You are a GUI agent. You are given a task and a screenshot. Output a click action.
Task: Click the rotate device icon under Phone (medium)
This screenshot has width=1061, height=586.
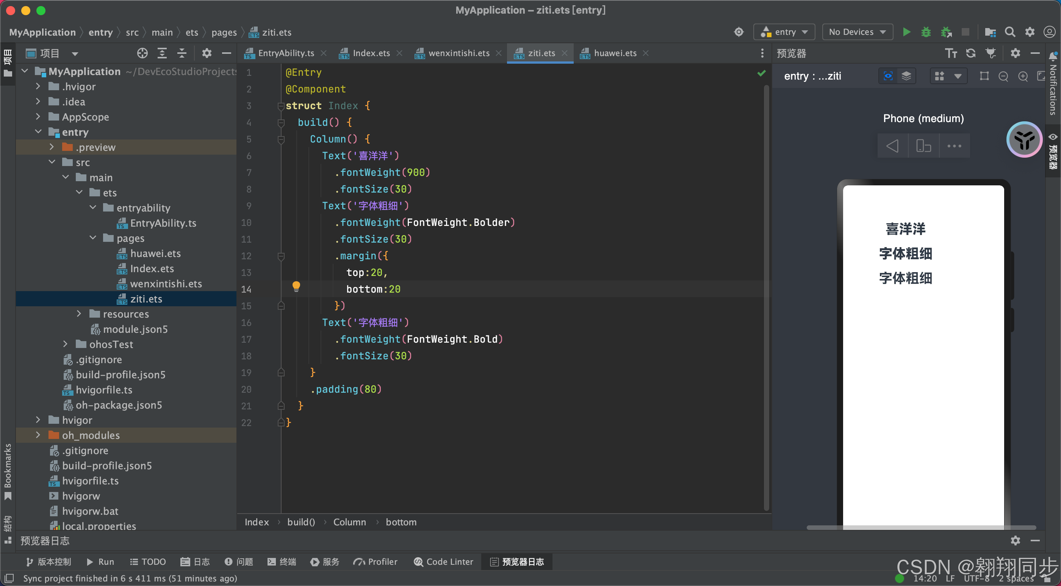(923, 146)
